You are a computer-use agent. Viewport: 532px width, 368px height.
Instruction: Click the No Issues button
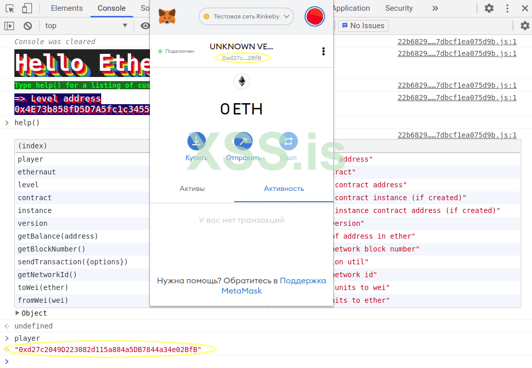click(x=363, y=26)
